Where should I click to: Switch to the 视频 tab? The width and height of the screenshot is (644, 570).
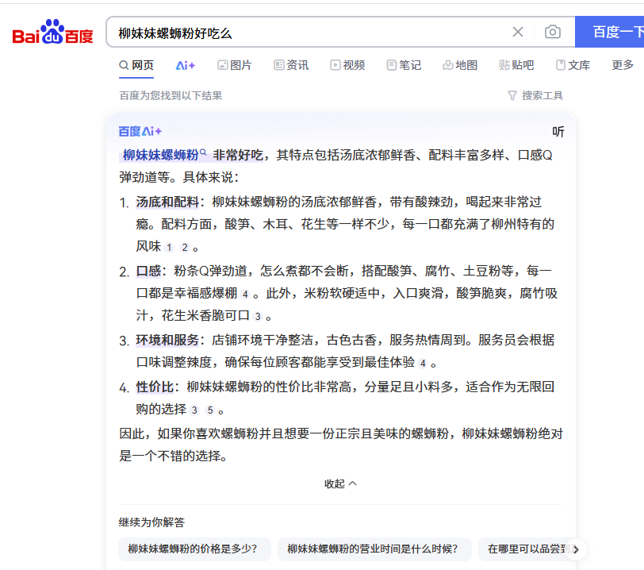tap(347, 65)
